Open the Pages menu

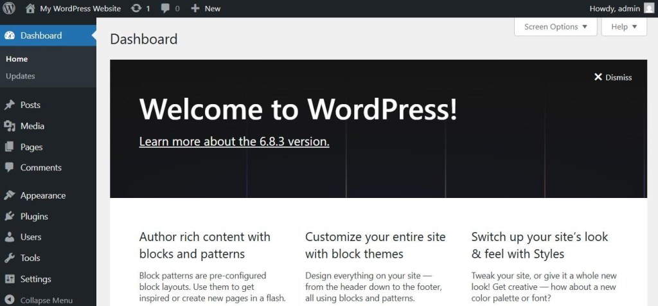coord(31,147)
